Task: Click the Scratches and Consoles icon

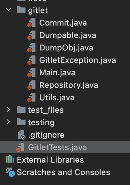Action: (x=10, y=172)
